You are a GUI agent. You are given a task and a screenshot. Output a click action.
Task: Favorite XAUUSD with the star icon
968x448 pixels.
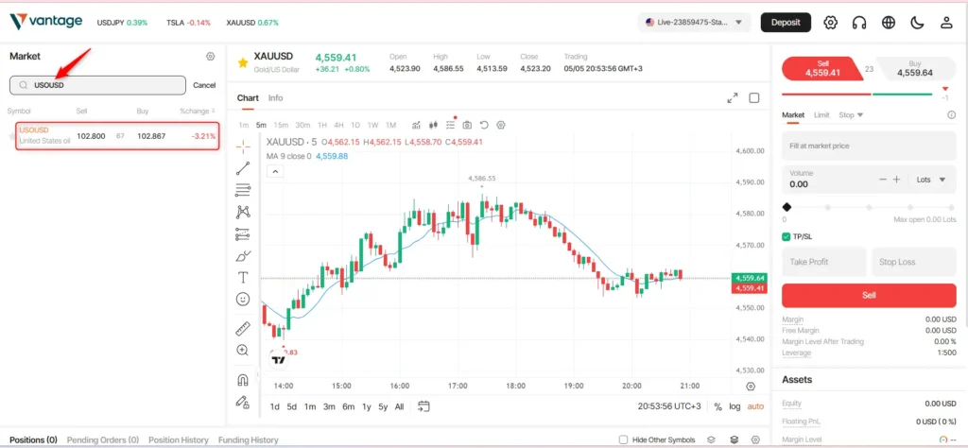243,62
